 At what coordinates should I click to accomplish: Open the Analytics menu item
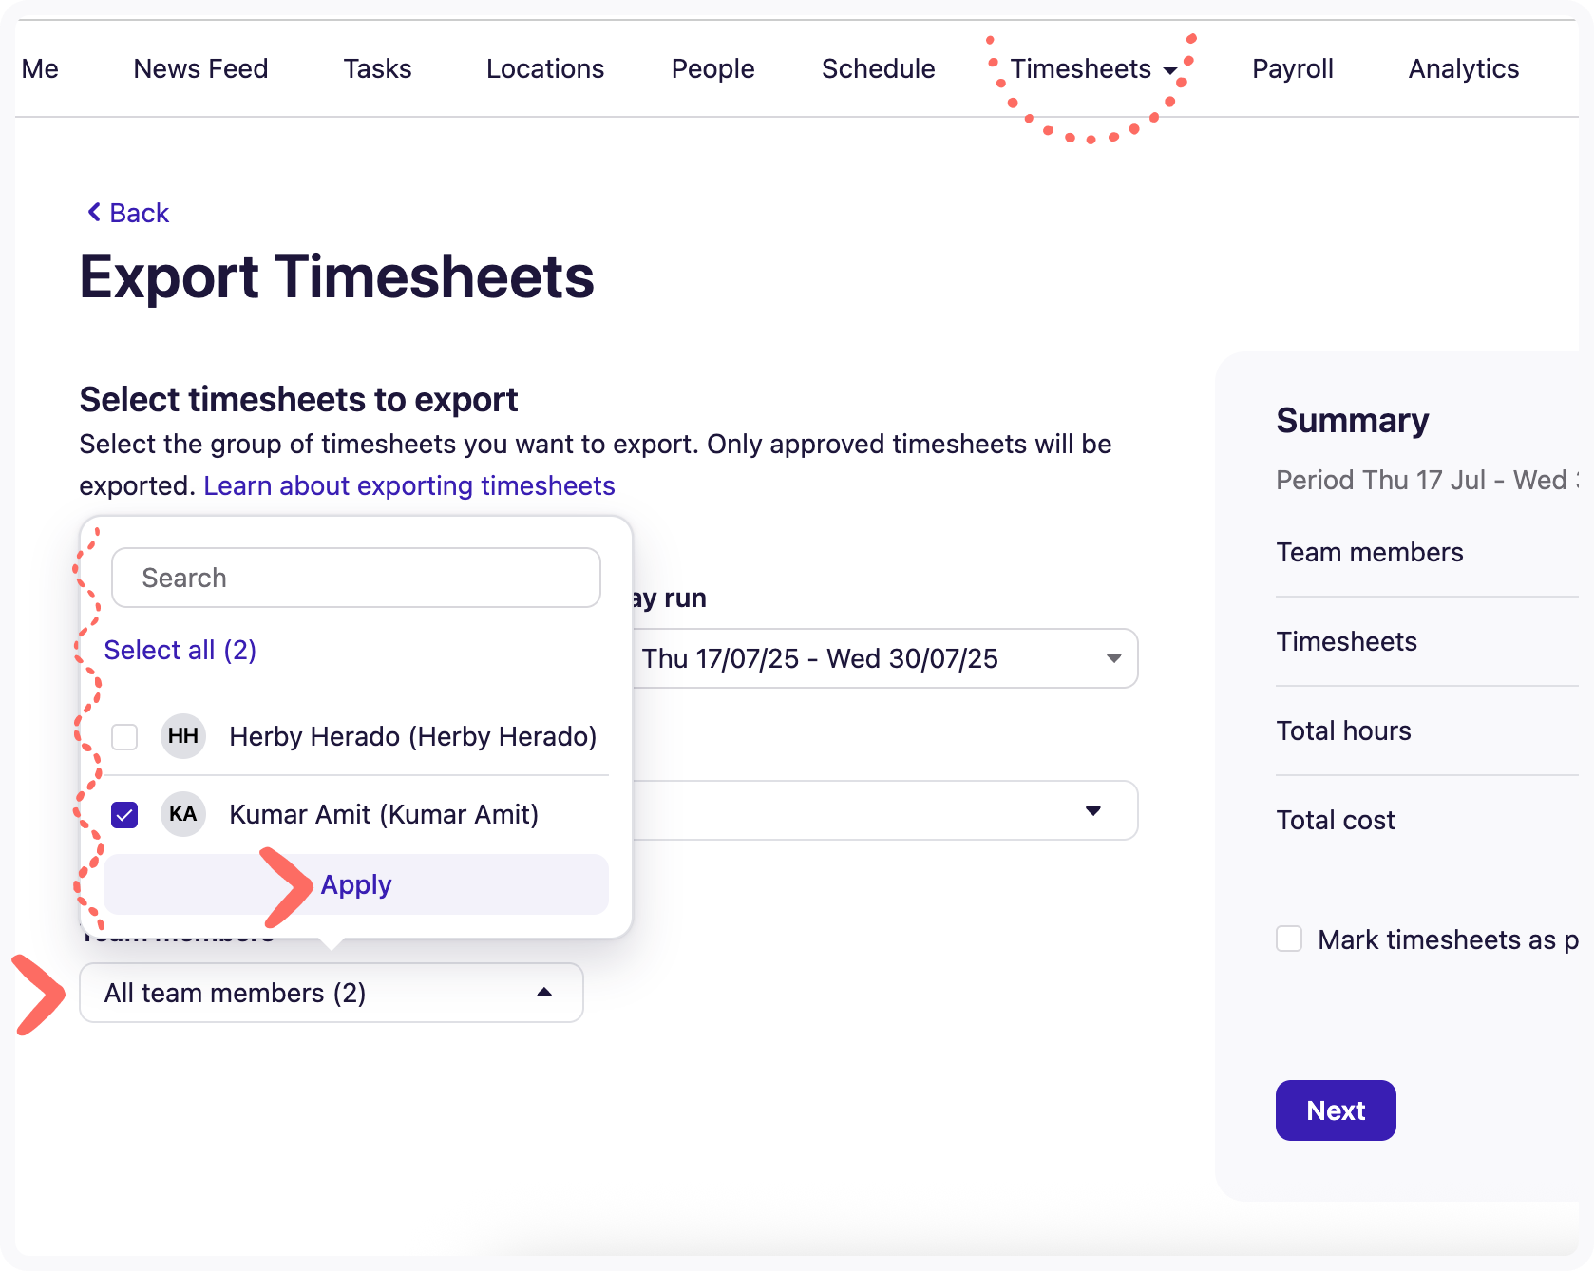1463,69
